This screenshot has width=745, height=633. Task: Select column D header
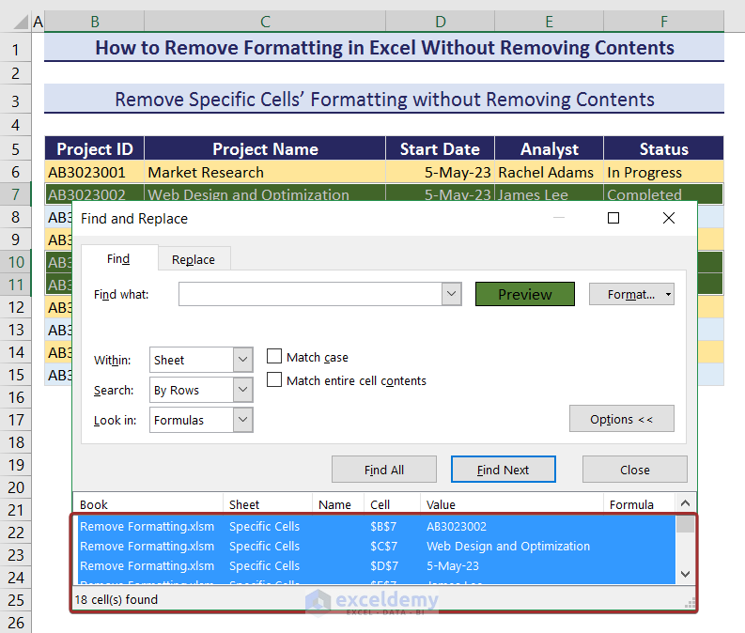coord(441,22)
